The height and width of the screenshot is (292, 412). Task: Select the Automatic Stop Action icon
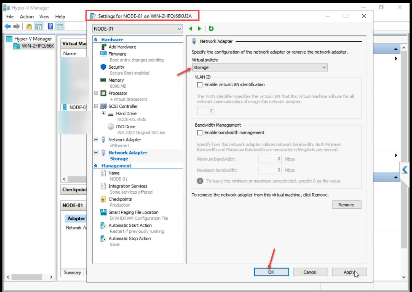(x=103, y=239)
